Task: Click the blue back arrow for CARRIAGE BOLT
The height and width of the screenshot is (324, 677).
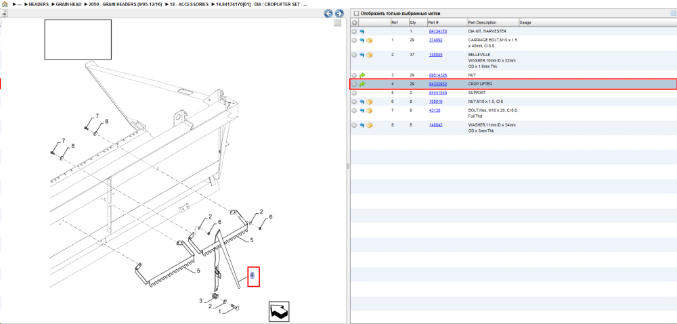Action: coord(362,40)
